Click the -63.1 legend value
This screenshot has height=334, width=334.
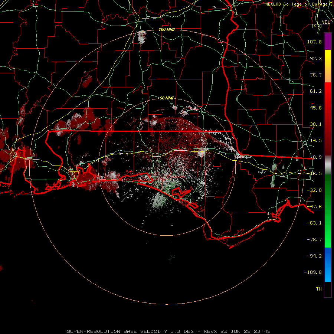[314, 223]
